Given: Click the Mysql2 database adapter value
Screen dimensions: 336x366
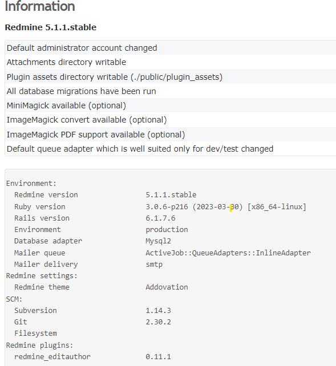Looking at the screenshot, I should point(159,241).
